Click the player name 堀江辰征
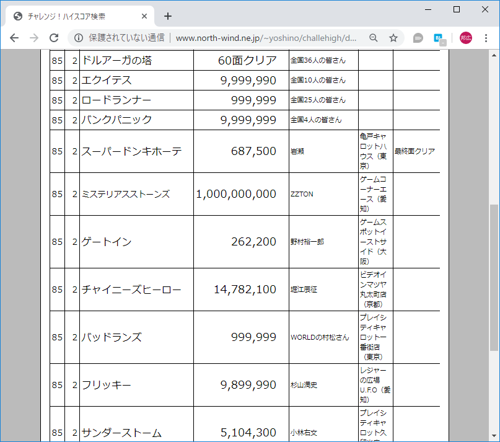Viewport: 500px width, 442px height. 304,290
